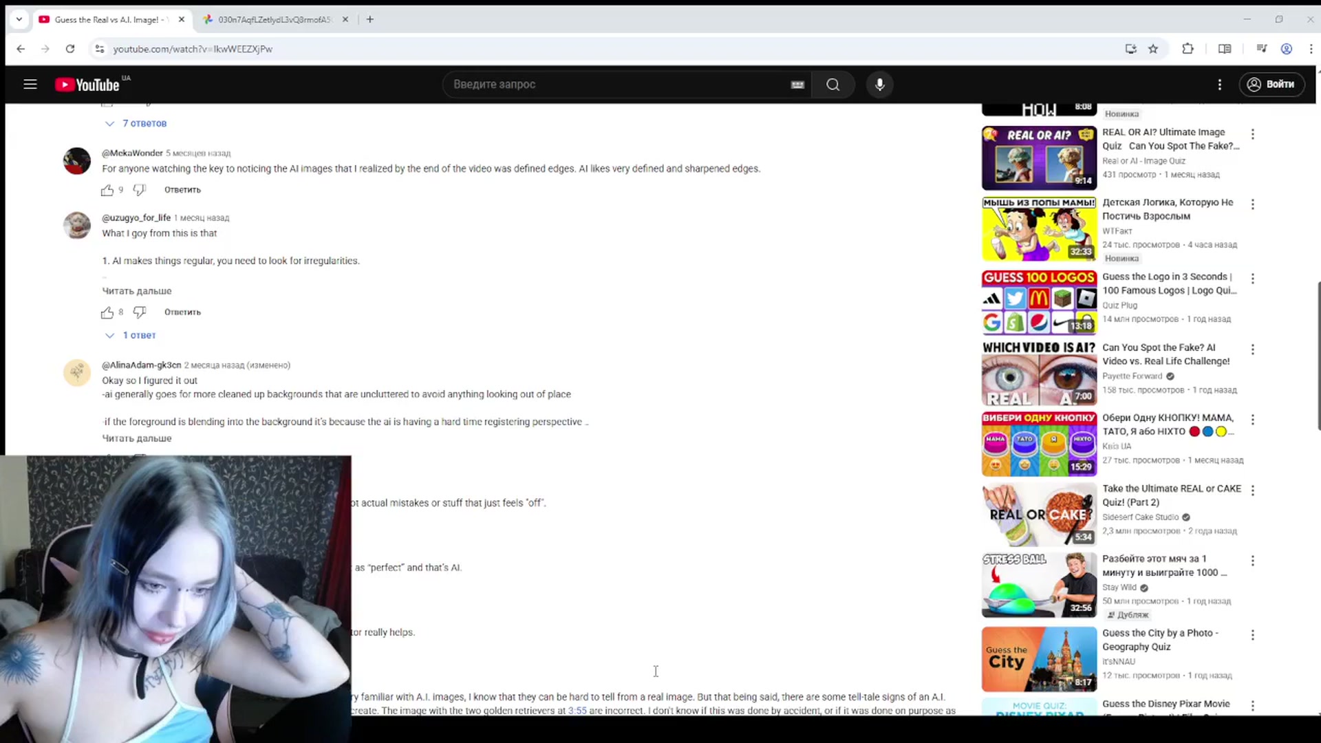The image size is (1321, 743).
Task: Open install app icon in address bar
Action: [1130, 49]
